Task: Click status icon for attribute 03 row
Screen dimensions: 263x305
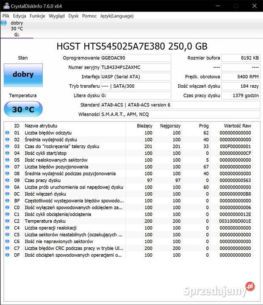Action: tap(7, 147)
